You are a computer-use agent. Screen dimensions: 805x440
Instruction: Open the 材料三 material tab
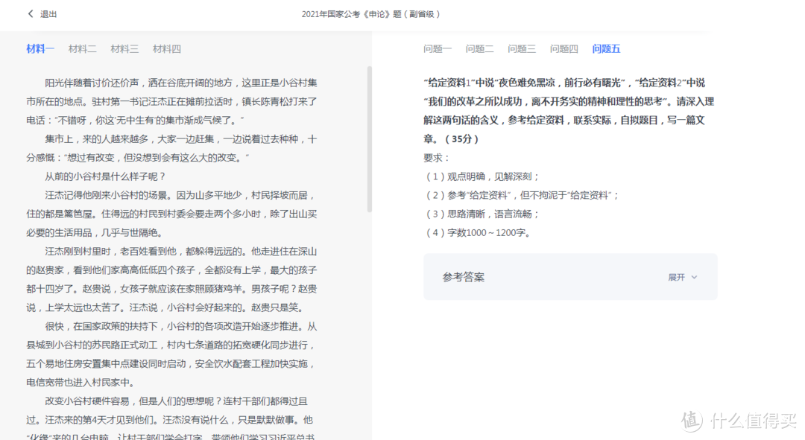coord(124,48)
